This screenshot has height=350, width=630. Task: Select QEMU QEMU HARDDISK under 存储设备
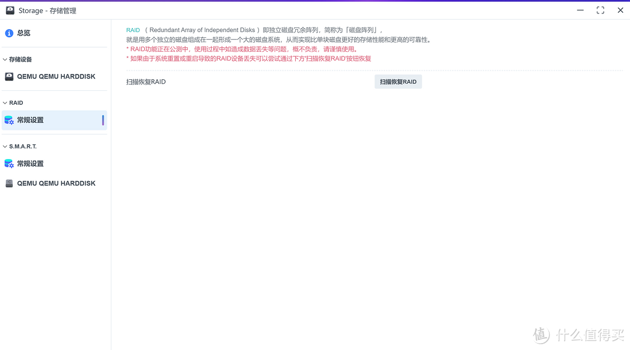click(x=56, y=76)
